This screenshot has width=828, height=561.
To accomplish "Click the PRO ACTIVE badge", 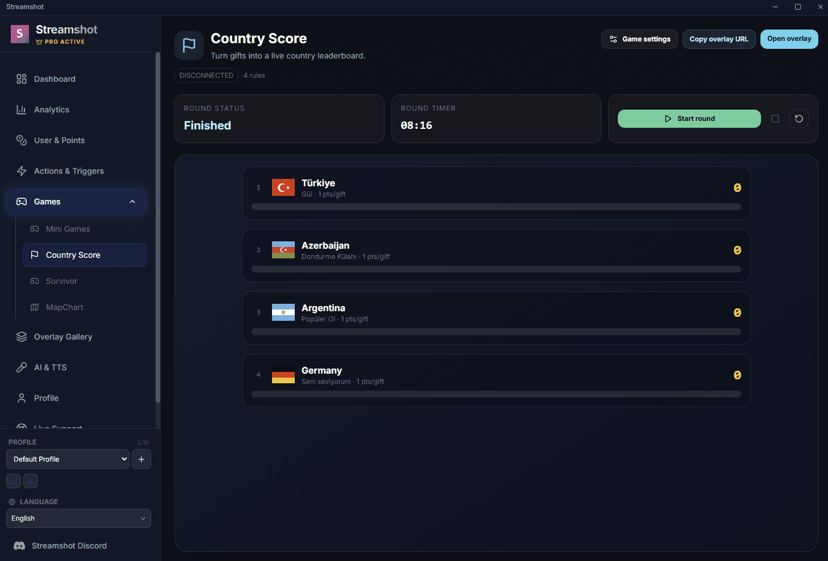I will [60, 42].
